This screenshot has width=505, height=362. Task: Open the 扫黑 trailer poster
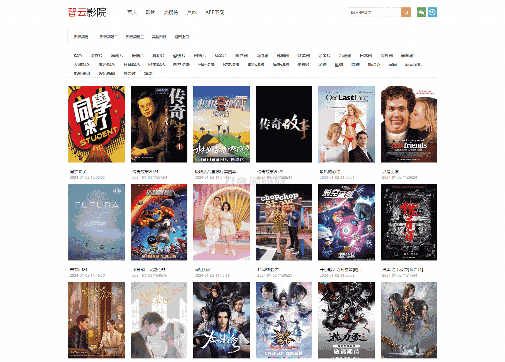click(x=409, y=222)
